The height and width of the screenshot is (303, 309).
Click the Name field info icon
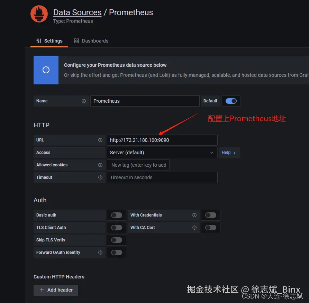point(84,101)
